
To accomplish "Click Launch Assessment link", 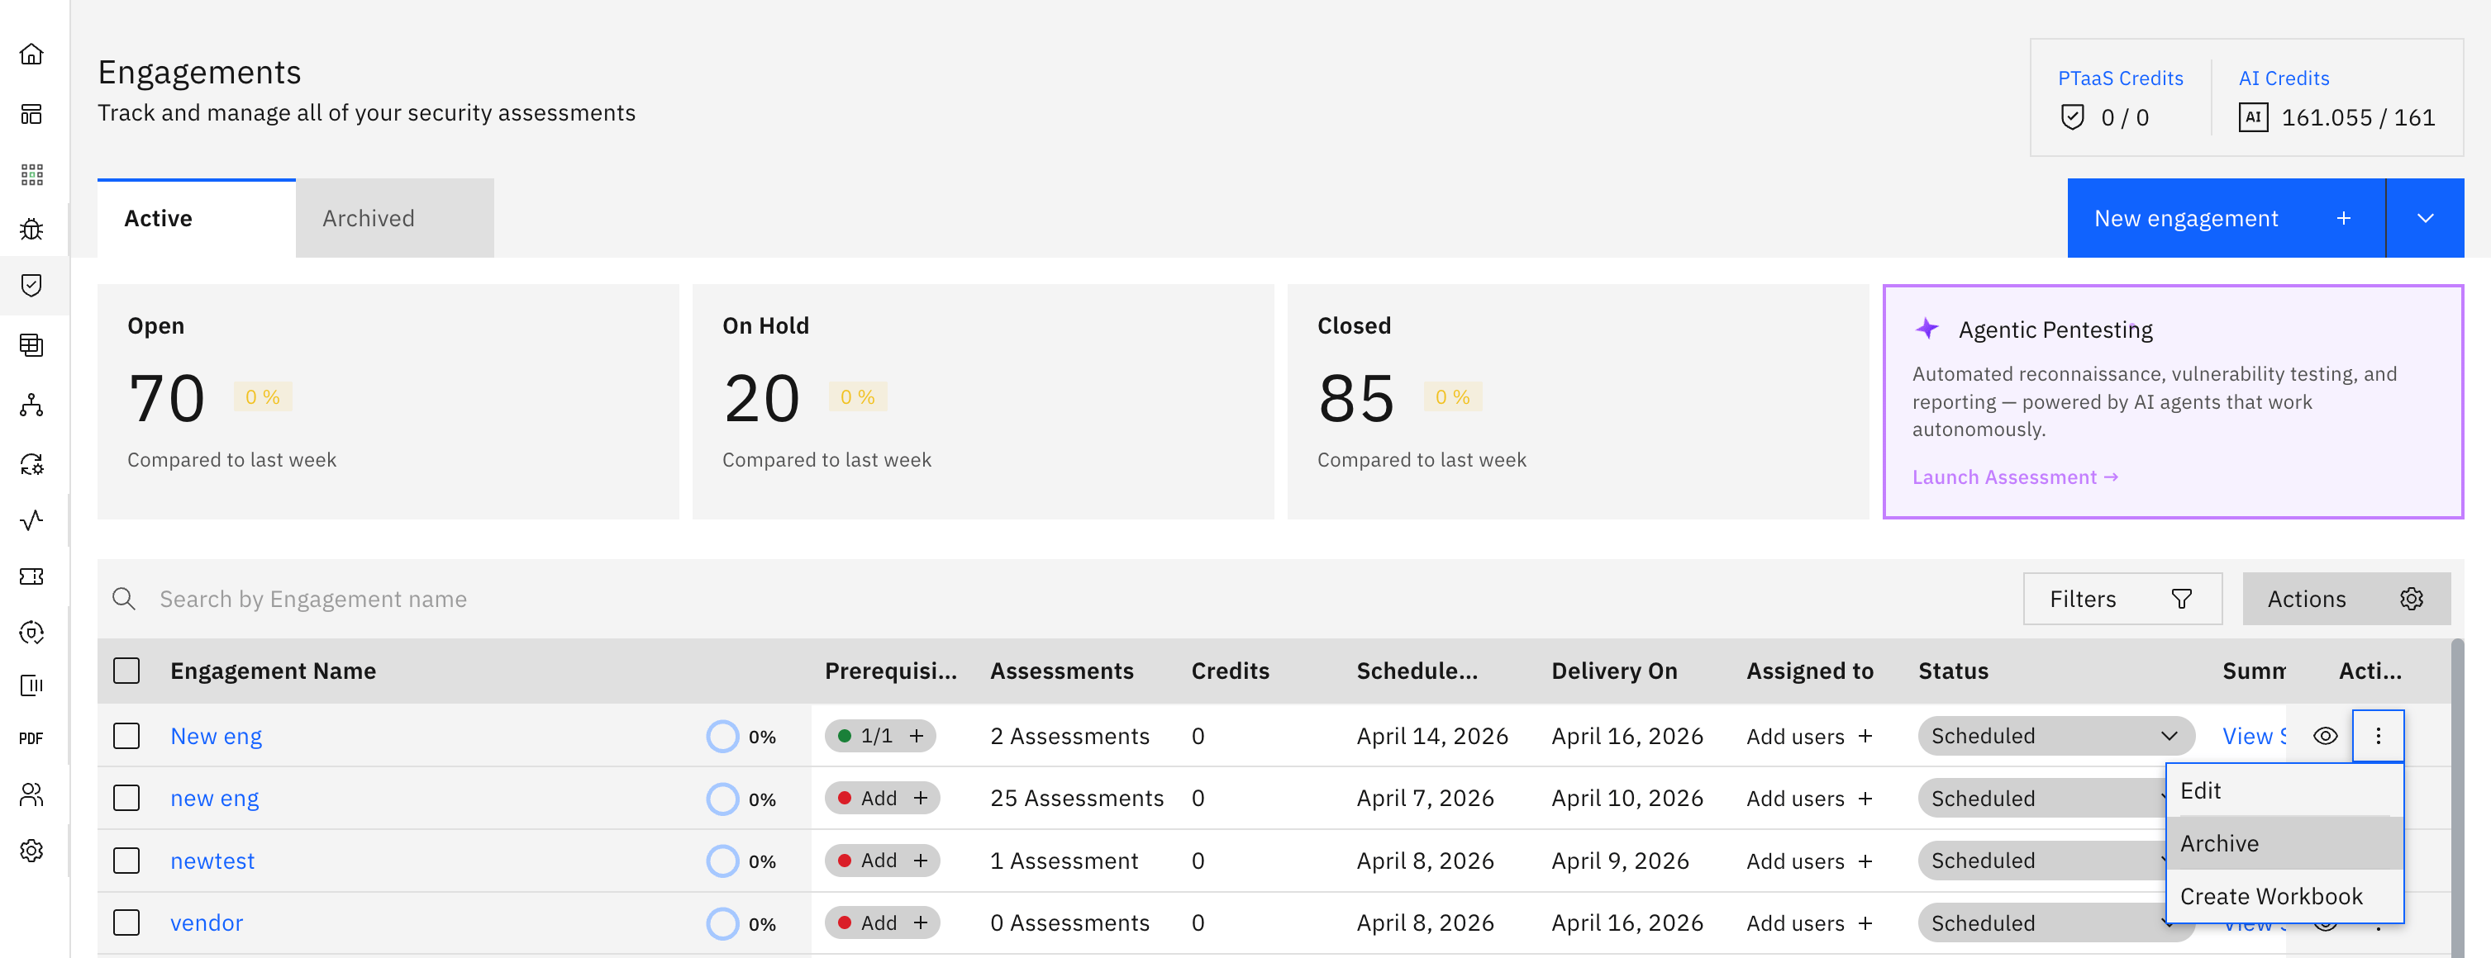I will [x=2015, y=477].
